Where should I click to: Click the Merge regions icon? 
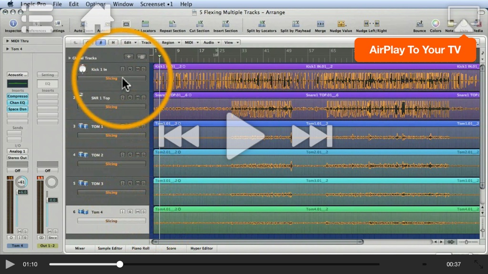click(320, 24)
